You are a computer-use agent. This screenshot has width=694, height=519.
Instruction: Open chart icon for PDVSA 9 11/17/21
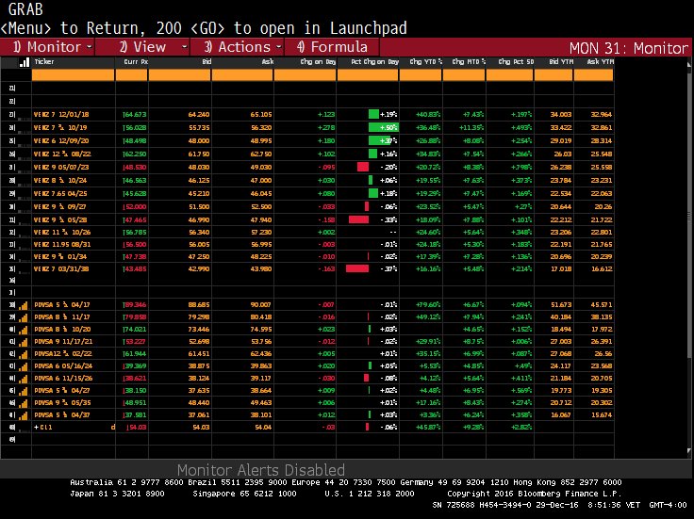coord(24,342)
